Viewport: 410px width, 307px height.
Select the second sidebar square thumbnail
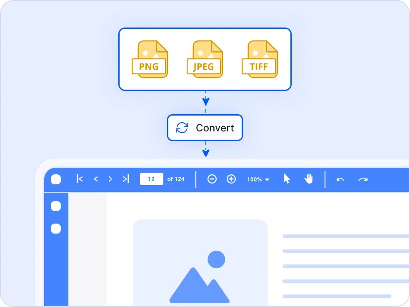pyautogui.click(x=55, y=229)
